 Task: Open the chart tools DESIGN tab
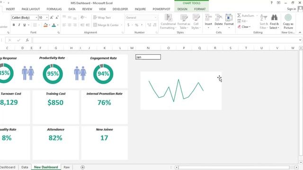[182, 9]
